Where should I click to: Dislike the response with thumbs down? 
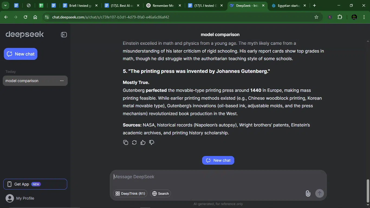click(152, 142)
